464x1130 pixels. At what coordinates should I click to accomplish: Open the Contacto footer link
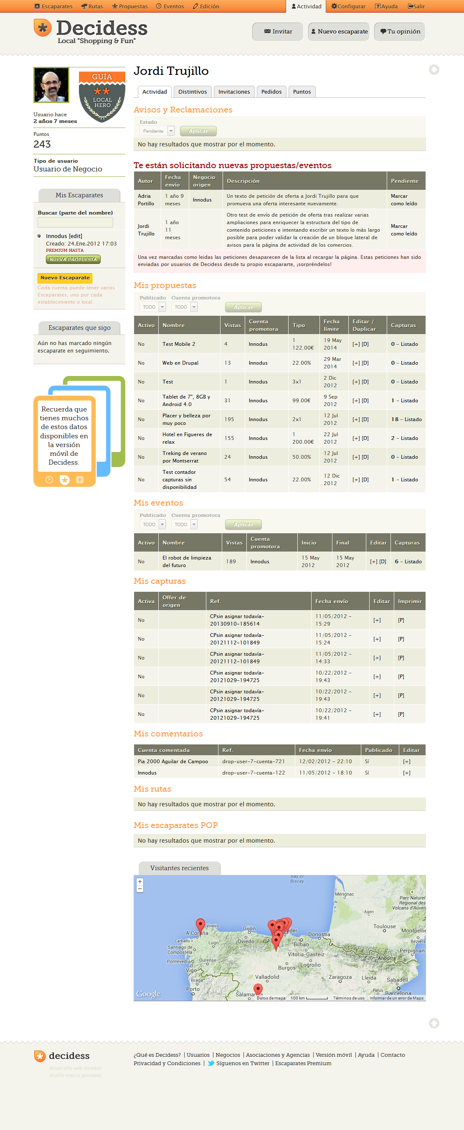click(x=393, y=1055)
